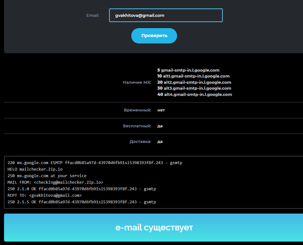The image size is (303, 245).
Task: Click the alt1.gmail-smtp-in.l.google.com MX entry
Action: 193,76
